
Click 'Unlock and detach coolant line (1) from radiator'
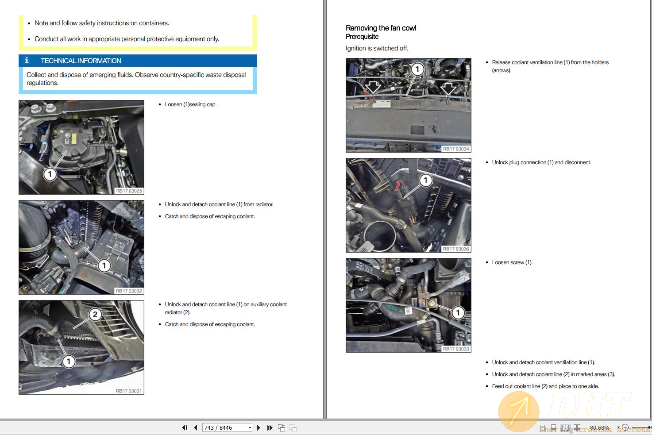219,204
